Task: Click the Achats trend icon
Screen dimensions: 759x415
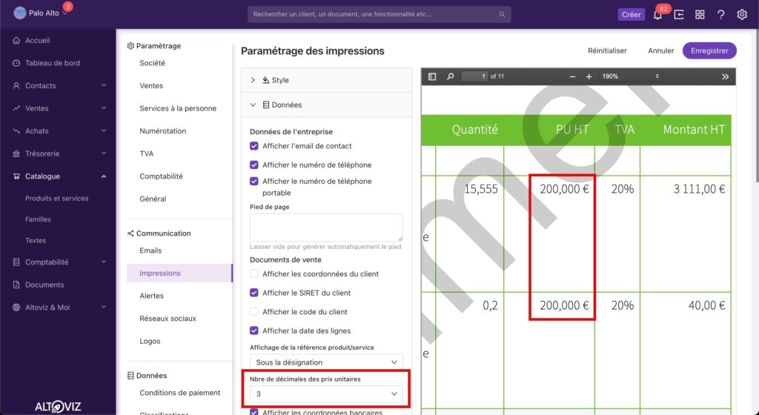Action: point(16,131)
